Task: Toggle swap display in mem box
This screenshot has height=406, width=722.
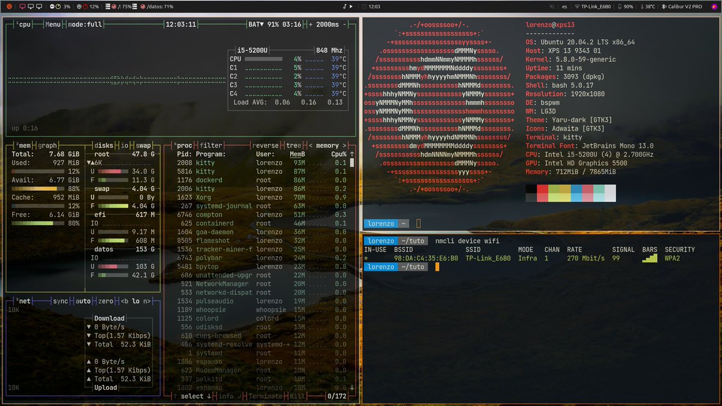Action: (143, 146)
